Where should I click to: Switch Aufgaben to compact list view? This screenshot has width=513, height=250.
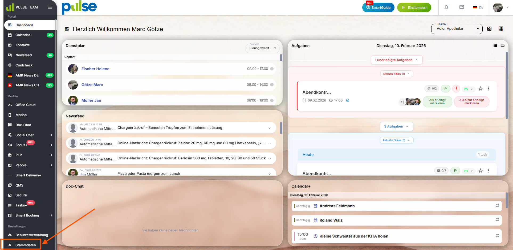point(495,45)
